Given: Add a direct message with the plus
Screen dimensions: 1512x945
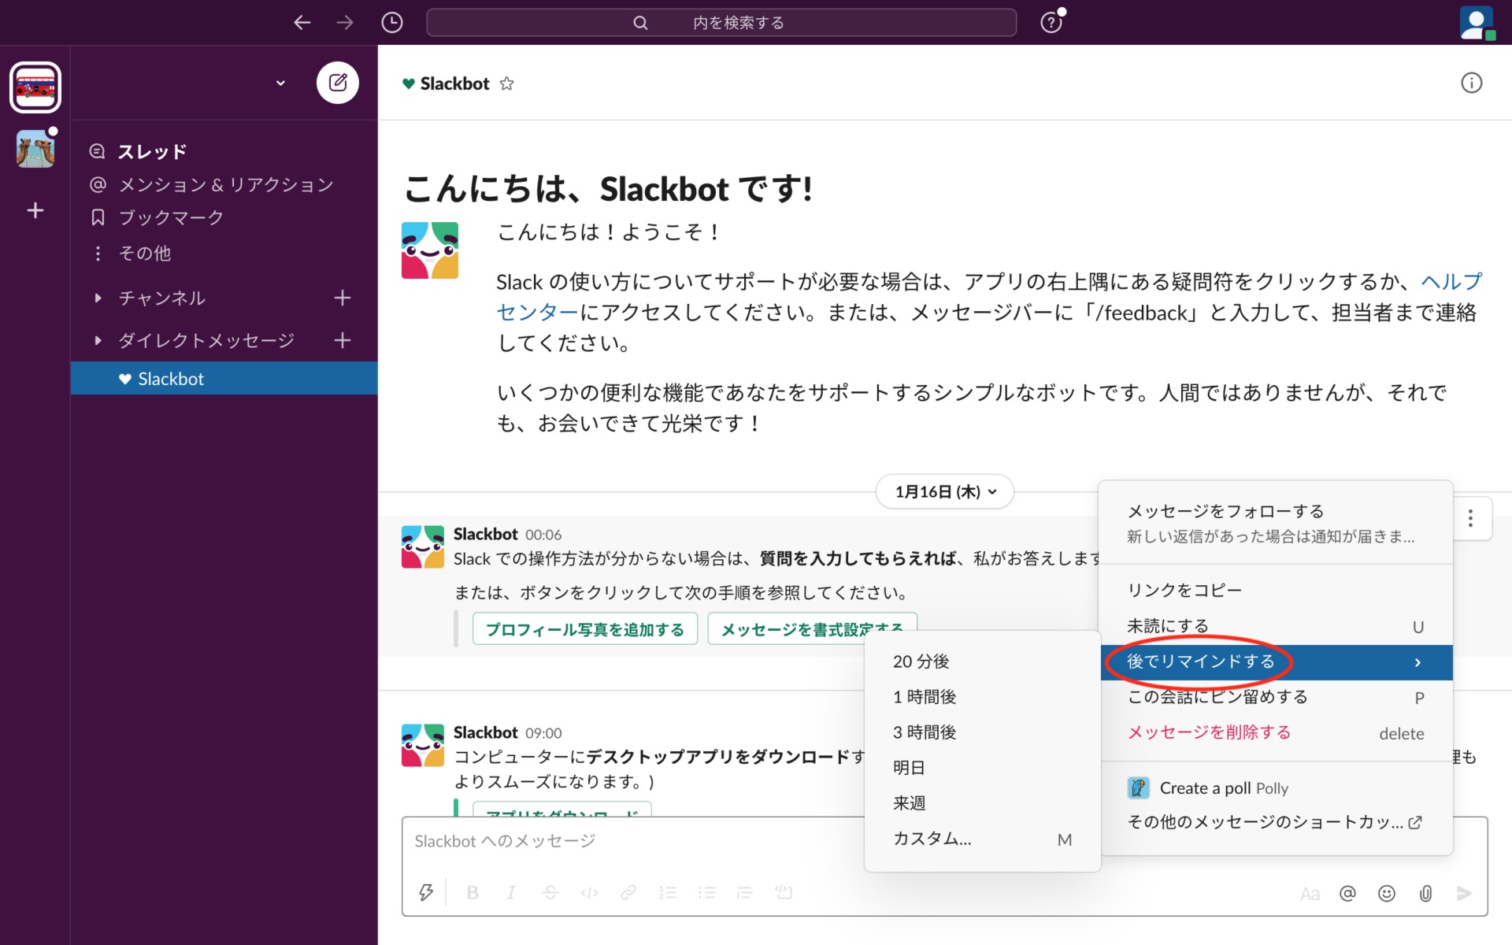Looking at the screenshot, I should click(x=342, y=340).
